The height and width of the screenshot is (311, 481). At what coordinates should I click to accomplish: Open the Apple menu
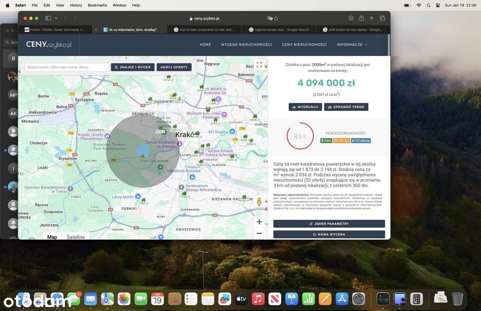point(8,5)
